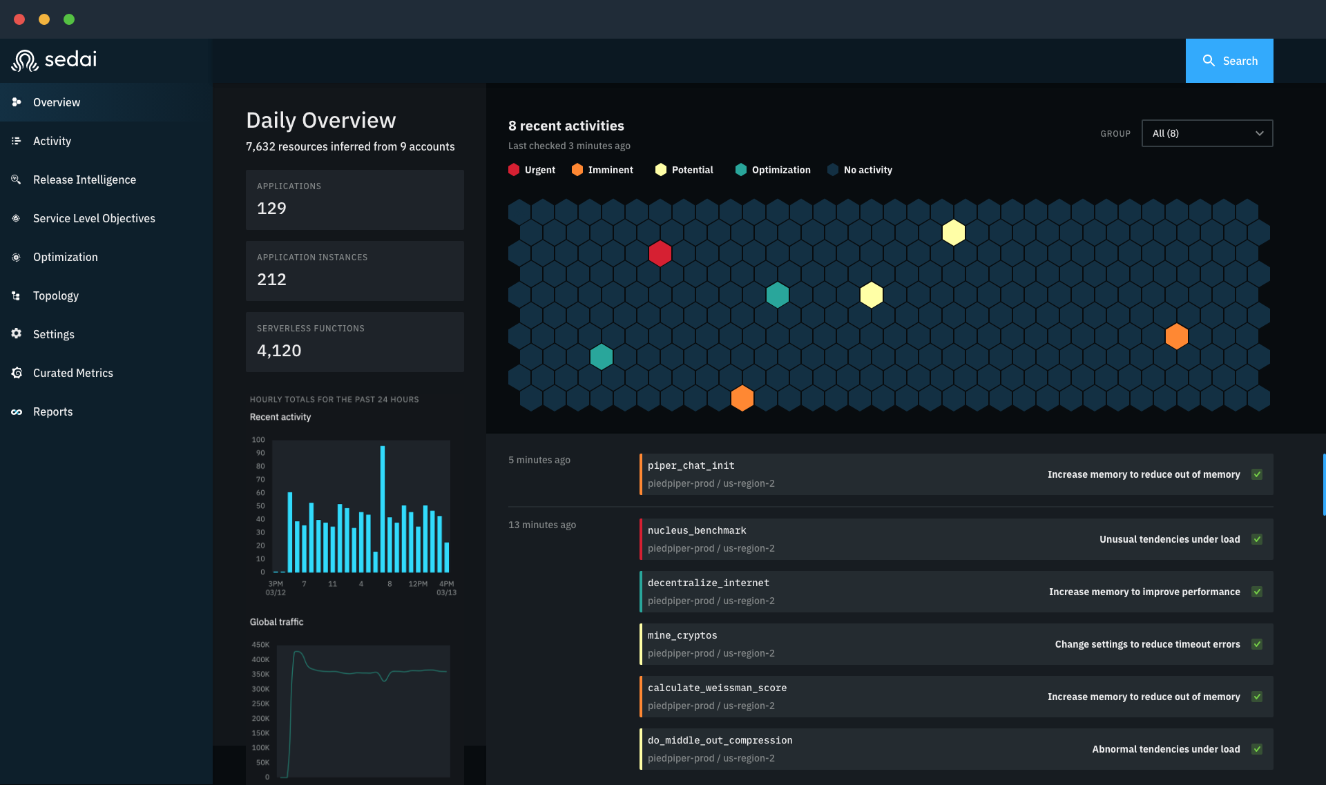The width and height of the screenshot is (1326, 785).
Task: Open the Optimization section icon
Action: click(17, 257)
